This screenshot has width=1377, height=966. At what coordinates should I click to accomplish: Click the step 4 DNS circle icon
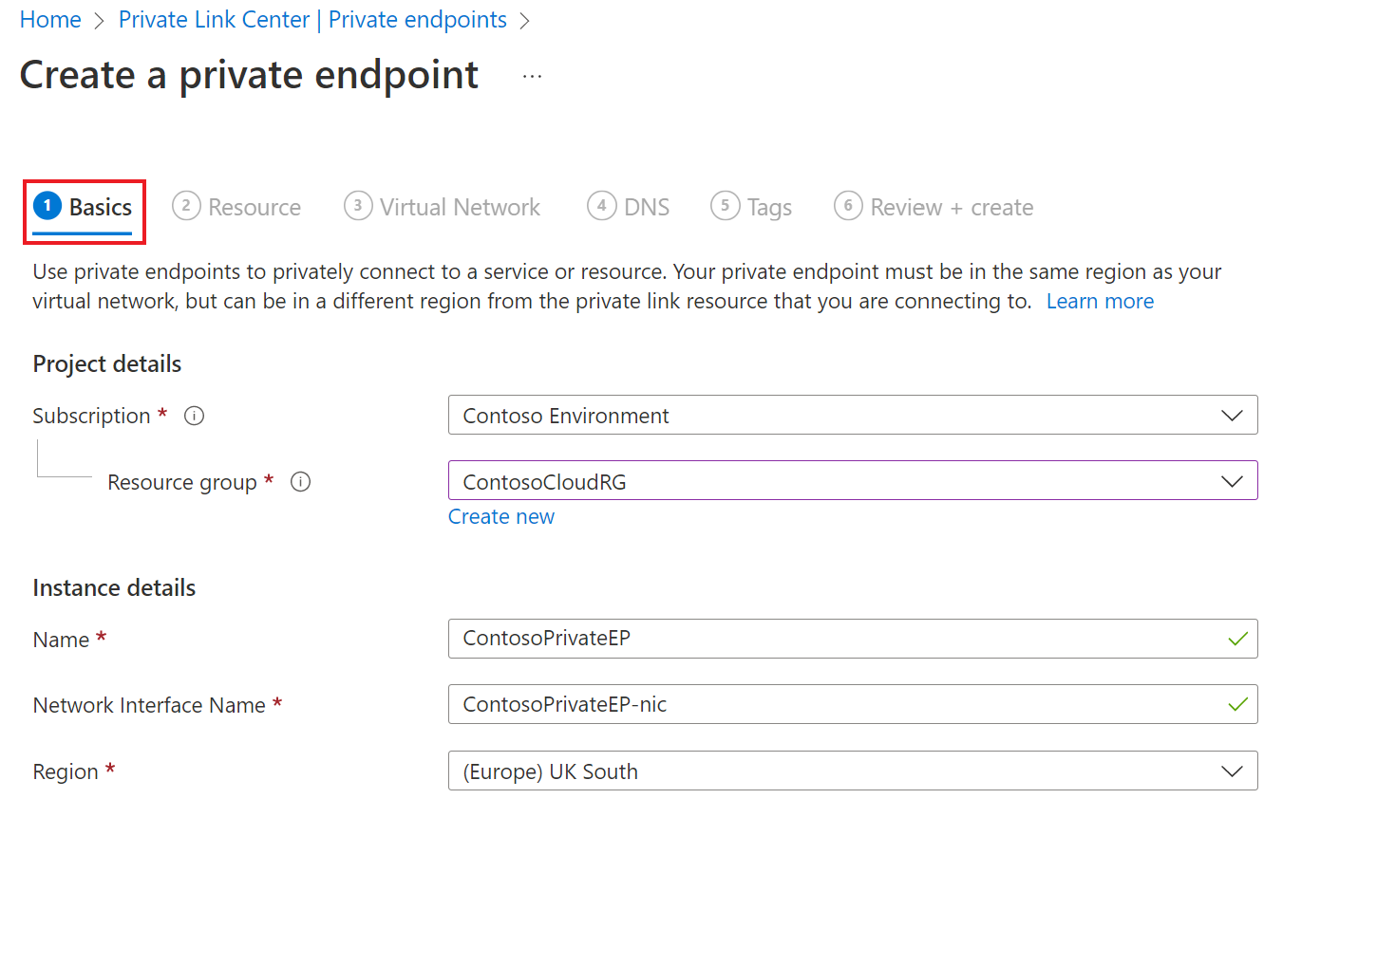click(602, 206)
